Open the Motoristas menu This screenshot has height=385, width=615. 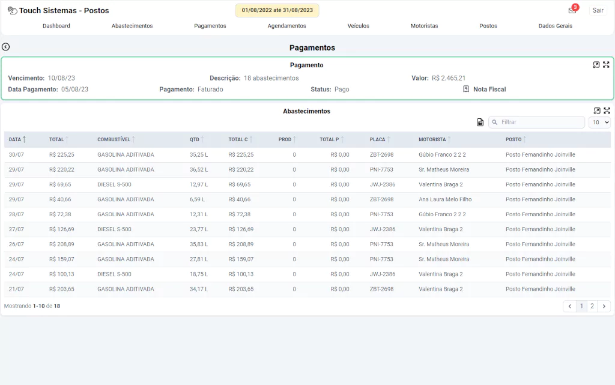[x=425, y=26]
